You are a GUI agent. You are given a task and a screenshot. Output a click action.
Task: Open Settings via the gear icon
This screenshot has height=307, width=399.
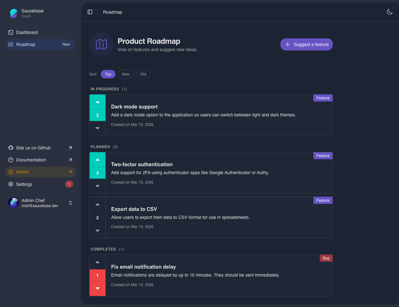click(x=10, y=184)
